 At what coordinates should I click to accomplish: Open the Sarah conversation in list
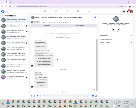click(x=14, y=49)
